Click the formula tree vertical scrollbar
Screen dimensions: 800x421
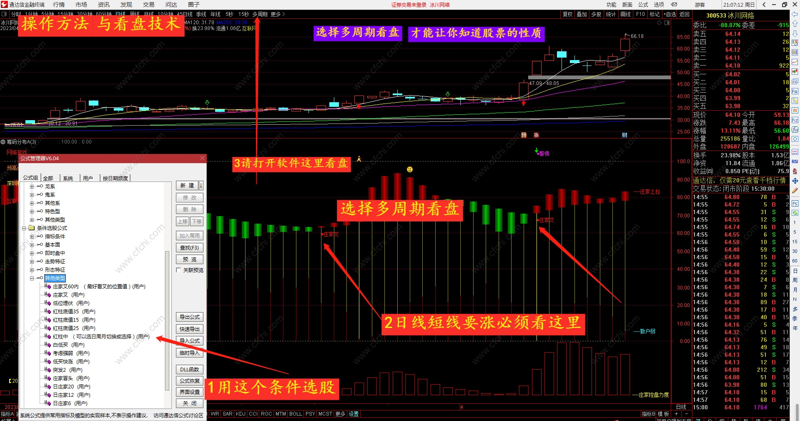167,320
